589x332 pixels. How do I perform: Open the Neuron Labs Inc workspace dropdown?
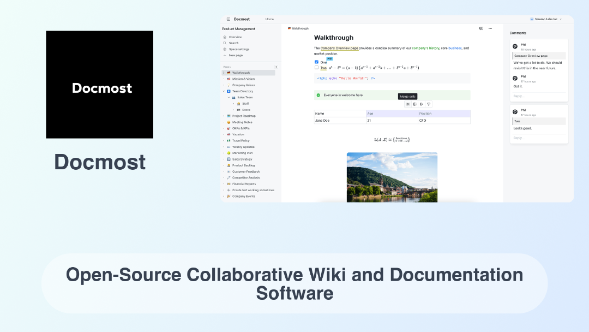545,19
